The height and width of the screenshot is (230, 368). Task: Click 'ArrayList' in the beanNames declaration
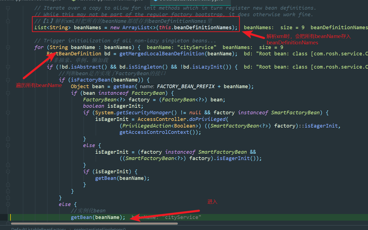pos(136,28)
